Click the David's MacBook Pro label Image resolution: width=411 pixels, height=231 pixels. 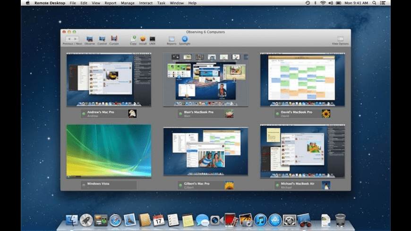pyautogui.click(x=297, y=112)
